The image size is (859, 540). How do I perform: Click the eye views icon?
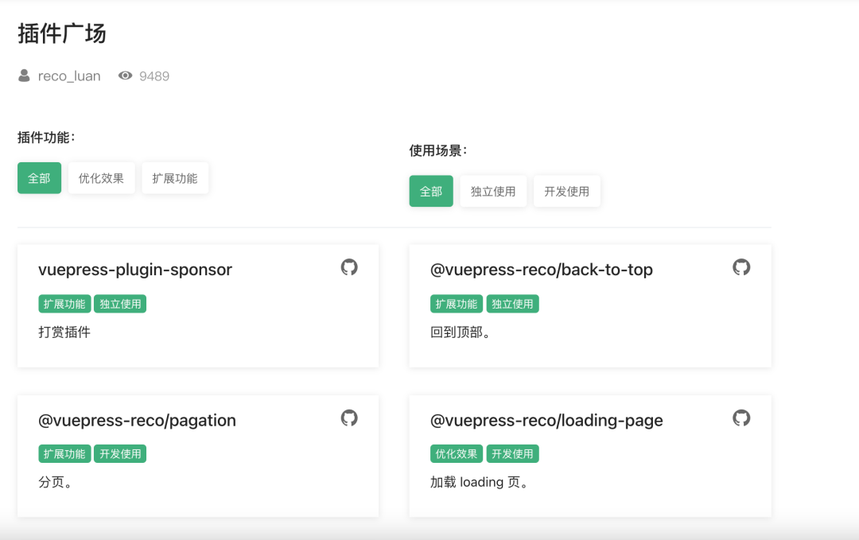click(x=126, y=76)
